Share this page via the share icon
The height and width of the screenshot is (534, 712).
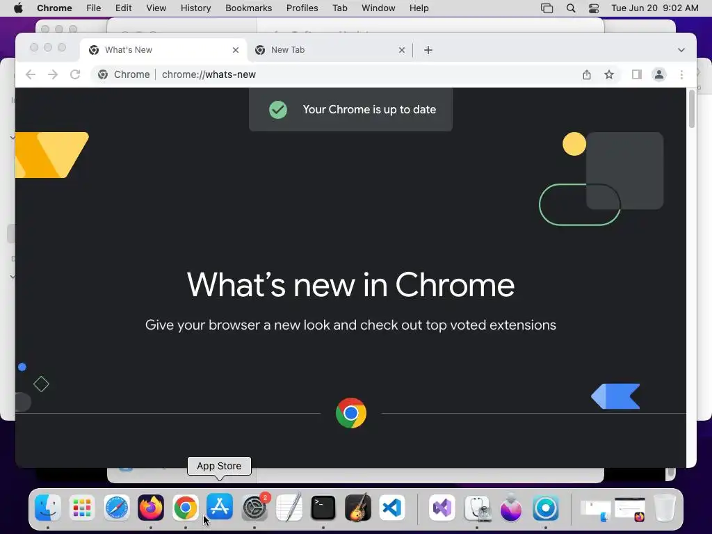pyautogui.click(x=587, y=74)
